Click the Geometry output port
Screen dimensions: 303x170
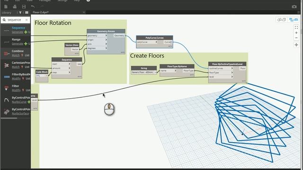pos(119,36)
